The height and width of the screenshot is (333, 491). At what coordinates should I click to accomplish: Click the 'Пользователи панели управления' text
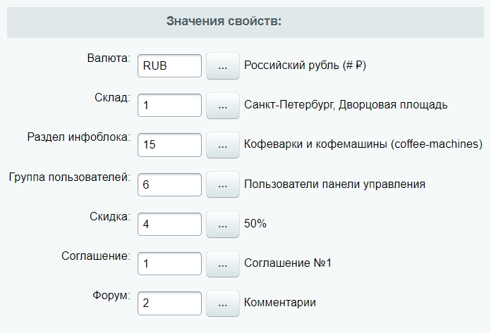[334, 184]
